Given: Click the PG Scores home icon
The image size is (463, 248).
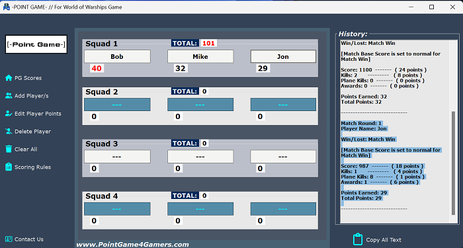Looking at the screenshot, I should pos(9,78).
